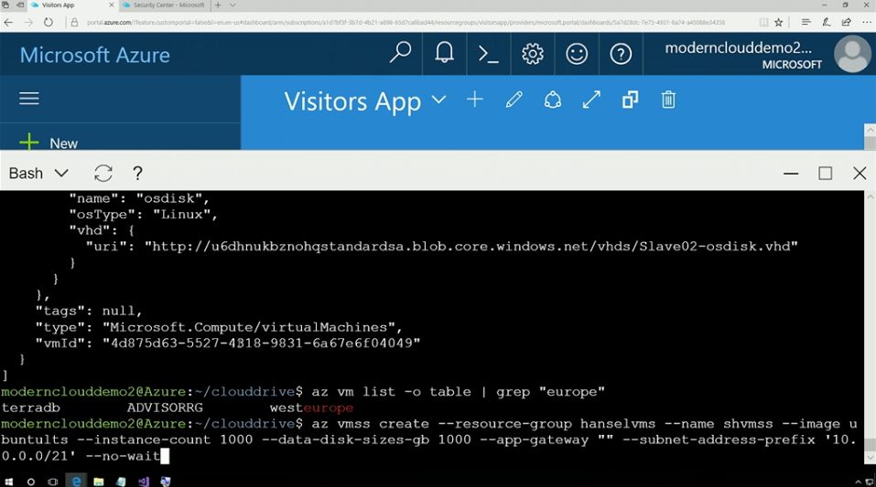
Task: Open File Explorer from taskbar
Action: pos(98,482)
